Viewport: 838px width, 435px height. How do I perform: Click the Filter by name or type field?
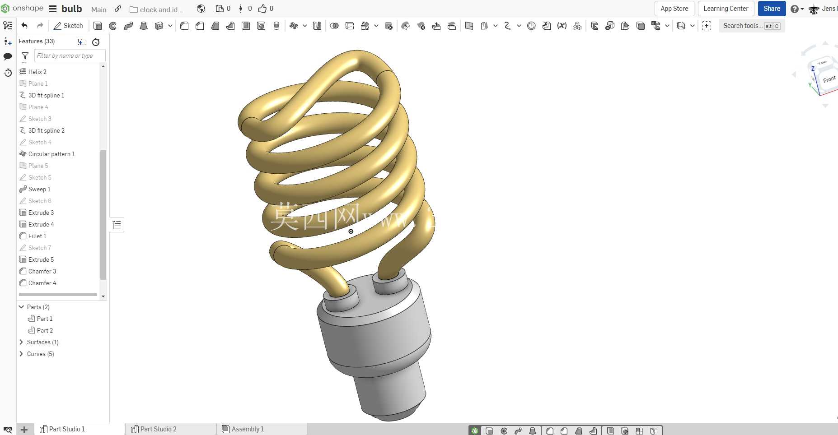tap(70, 56)
